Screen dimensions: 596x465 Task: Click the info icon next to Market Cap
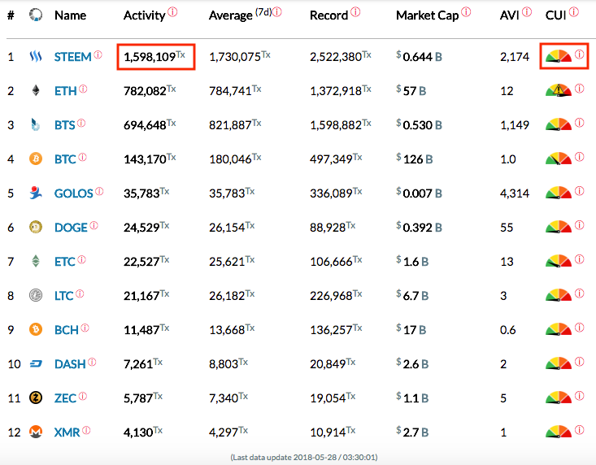(466, 13)
